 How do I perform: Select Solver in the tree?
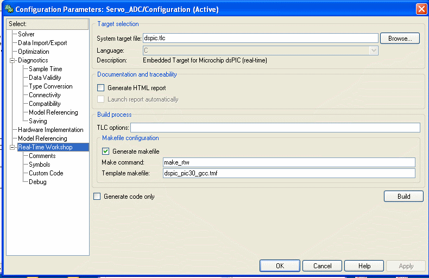[26, 34]
